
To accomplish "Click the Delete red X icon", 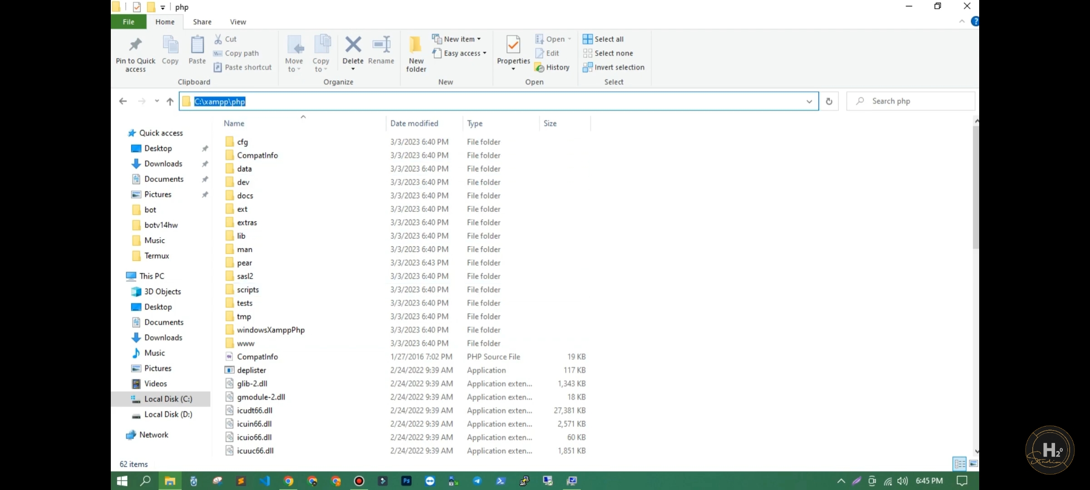I will click(x=353, y=44).
